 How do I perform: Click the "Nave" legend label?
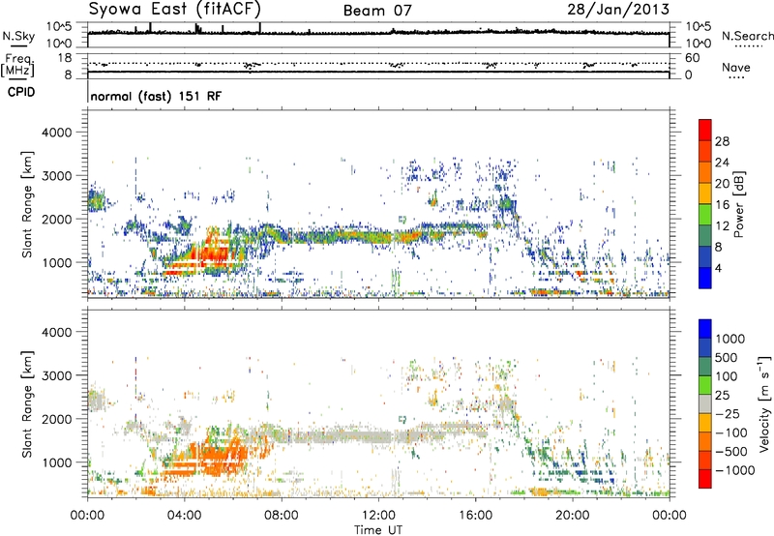[x=736, y=67]
